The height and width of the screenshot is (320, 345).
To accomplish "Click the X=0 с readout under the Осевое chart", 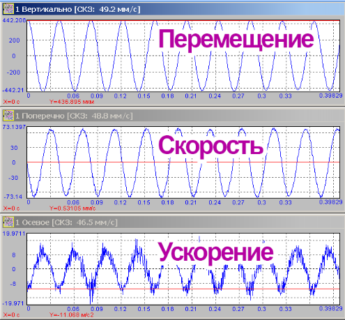I will (x=11, y=315).
